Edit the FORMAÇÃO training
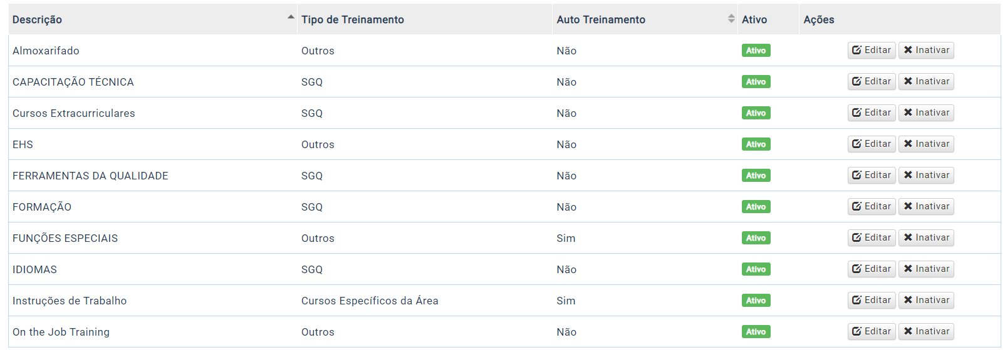Screen dimensions: 1005x350 click(872, 206)
